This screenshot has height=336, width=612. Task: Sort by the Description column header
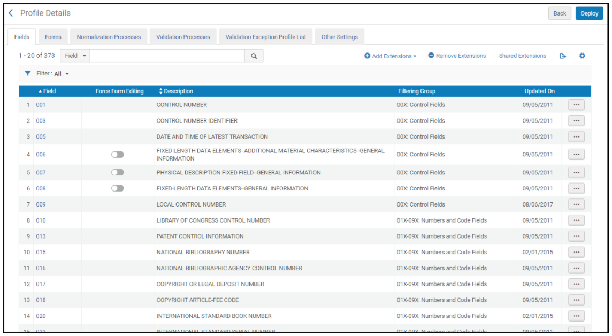pyautogui.click(x=175, y=91)
